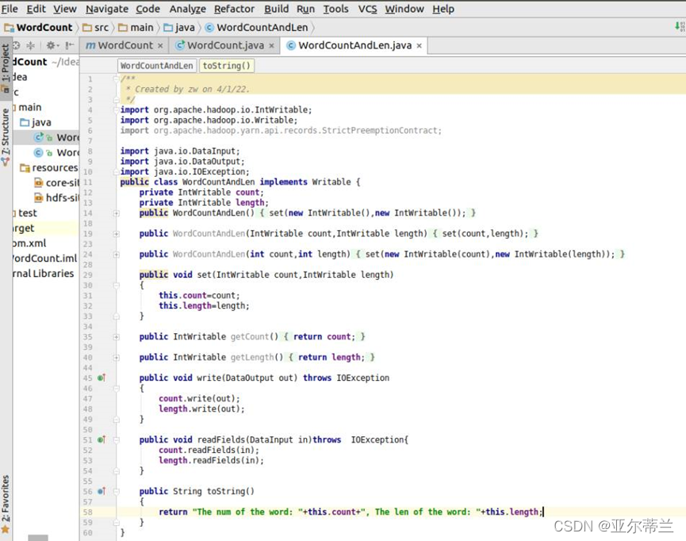Open the Project panel gear settings
The image size is (686, 541).
52,45
